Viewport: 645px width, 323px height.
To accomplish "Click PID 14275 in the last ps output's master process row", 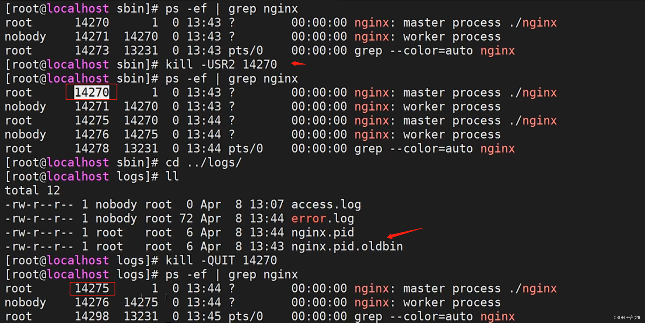I will coord(92,288).
